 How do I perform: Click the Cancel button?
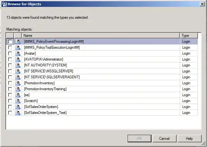click(164, 139)
